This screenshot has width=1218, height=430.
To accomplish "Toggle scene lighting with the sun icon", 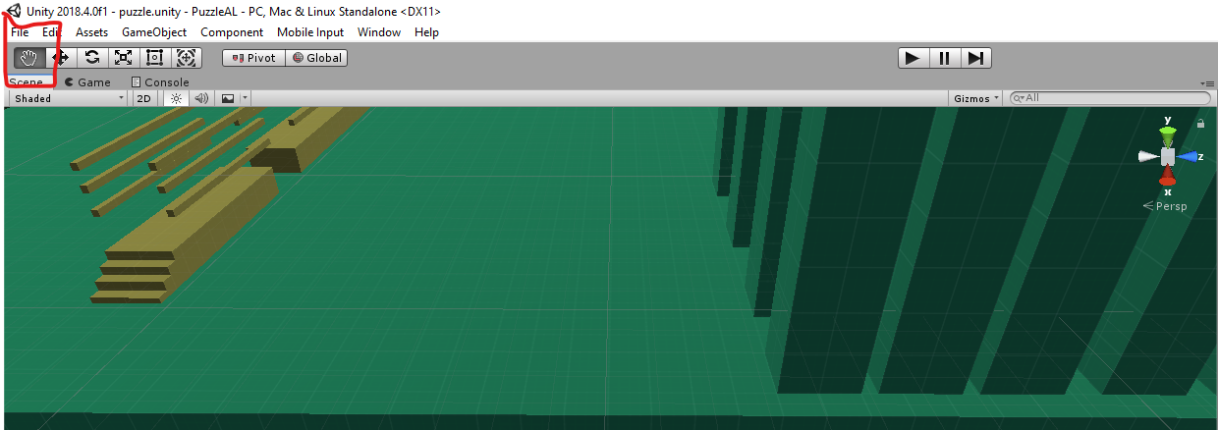I will (x=176, y=98).
